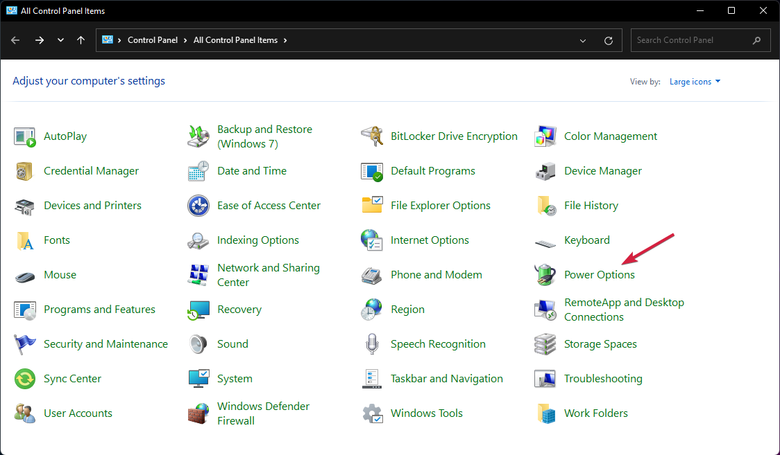This screenshot has height=455, width=780.
Task: Select Control Panel in the breadcrumb path
Action: pos(153,40)
